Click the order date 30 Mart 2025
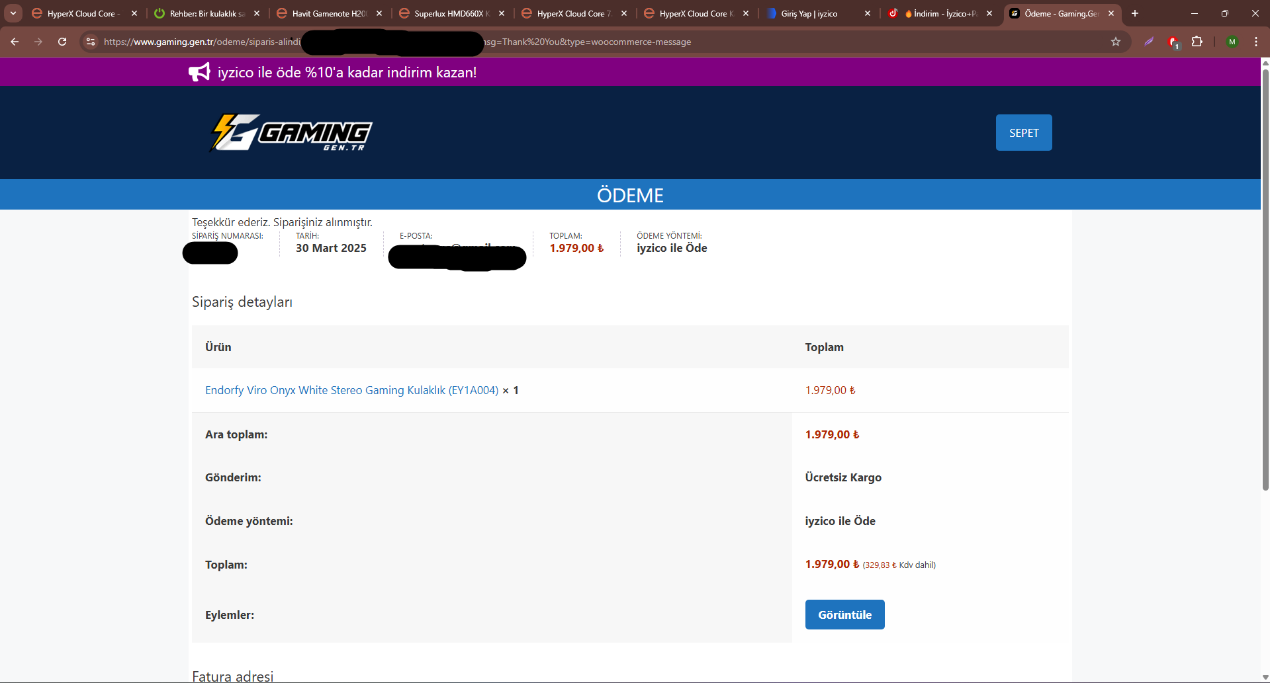The image size is (1270, 683). (331, 248)
